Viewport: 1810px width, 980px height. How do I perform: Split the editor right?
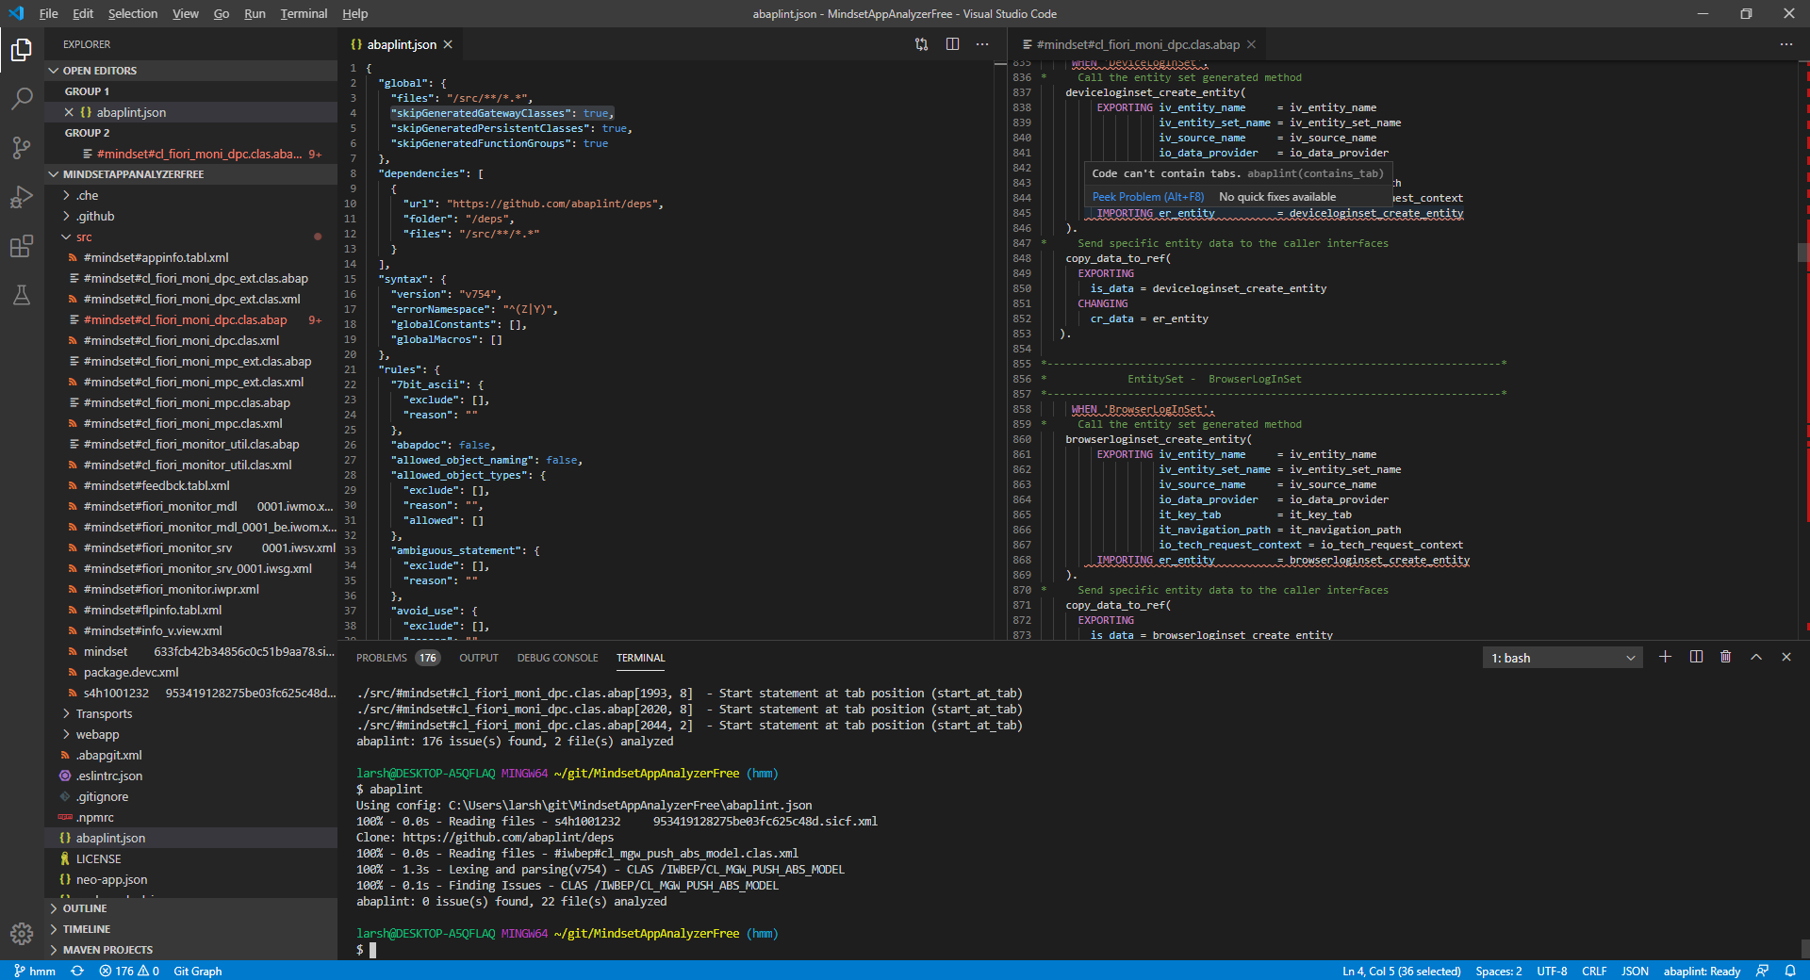(952, 44)
